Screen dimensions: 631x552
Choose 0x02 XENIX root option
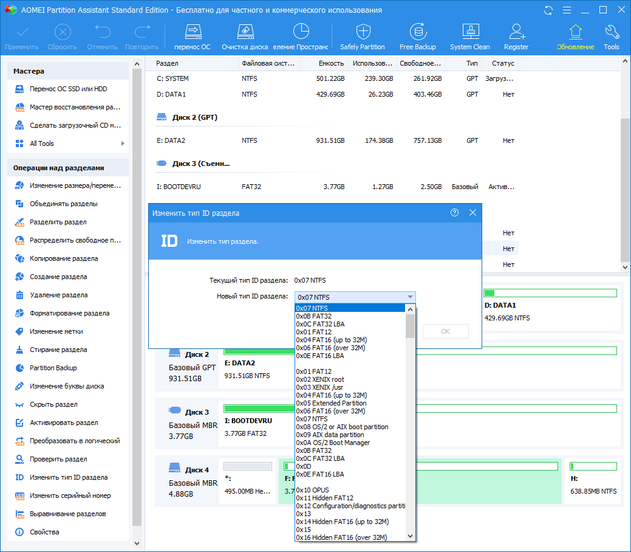pos(350,379)
